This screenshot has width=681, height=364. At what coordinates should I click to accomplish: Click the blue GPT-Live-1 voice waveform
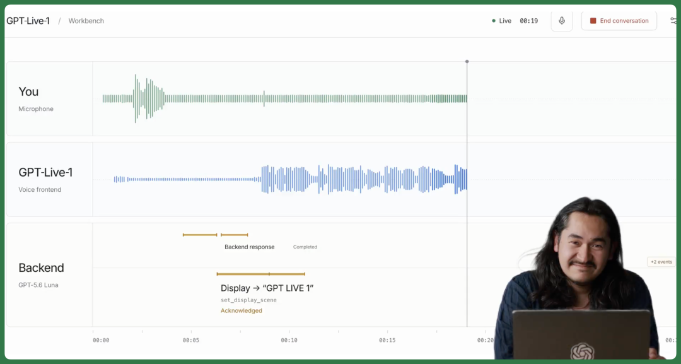point(290,179)
